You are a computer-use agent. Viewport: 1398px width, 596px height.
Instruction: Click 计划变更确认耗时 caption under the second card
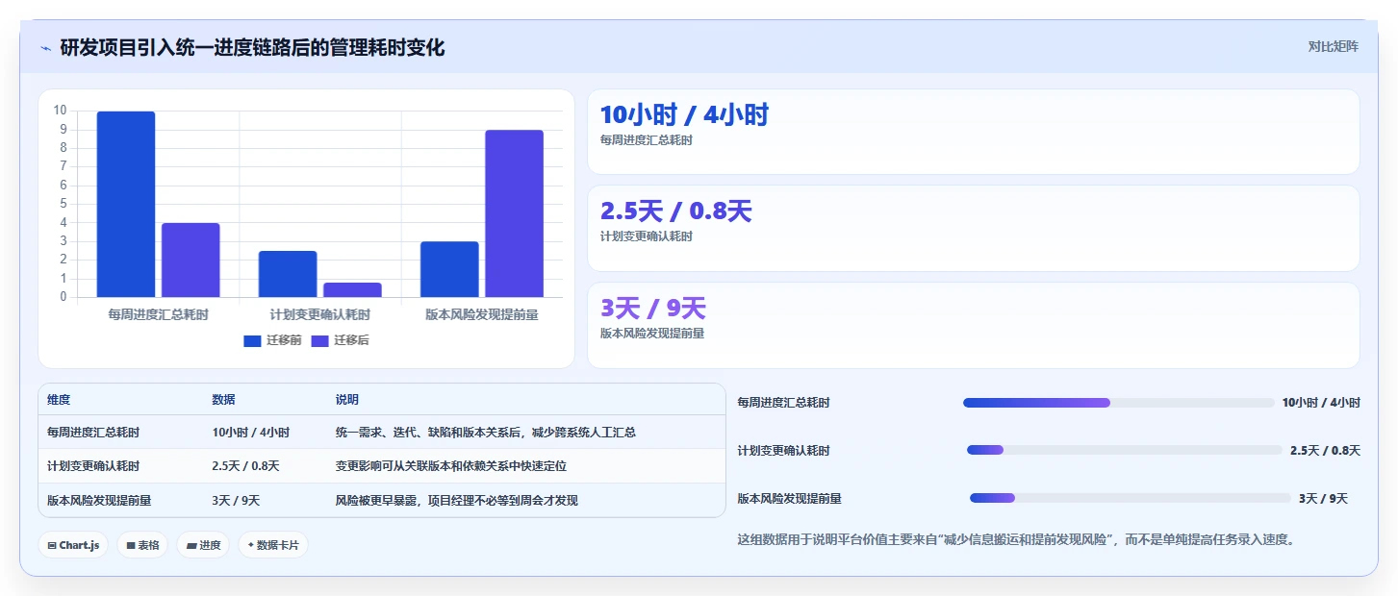coord(646,236)
